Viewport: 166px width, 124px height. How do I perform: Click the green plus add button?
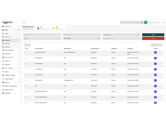[146, 22]
